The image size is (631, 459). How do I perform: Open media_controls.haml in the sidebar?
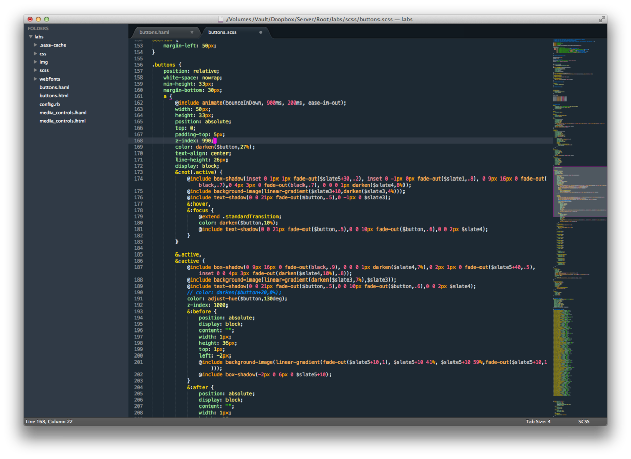tap(63, 113)
